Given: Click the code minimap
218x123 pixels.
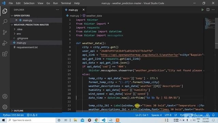Looking at the screenshot, I should pos(210,24).
